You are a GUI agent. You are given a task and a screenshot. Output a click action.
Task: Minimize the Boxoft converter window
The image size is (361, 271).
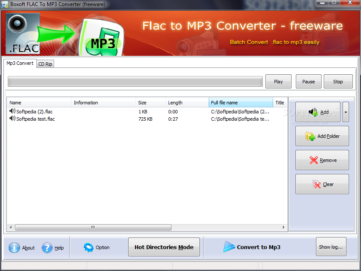[x=322, y=3]
